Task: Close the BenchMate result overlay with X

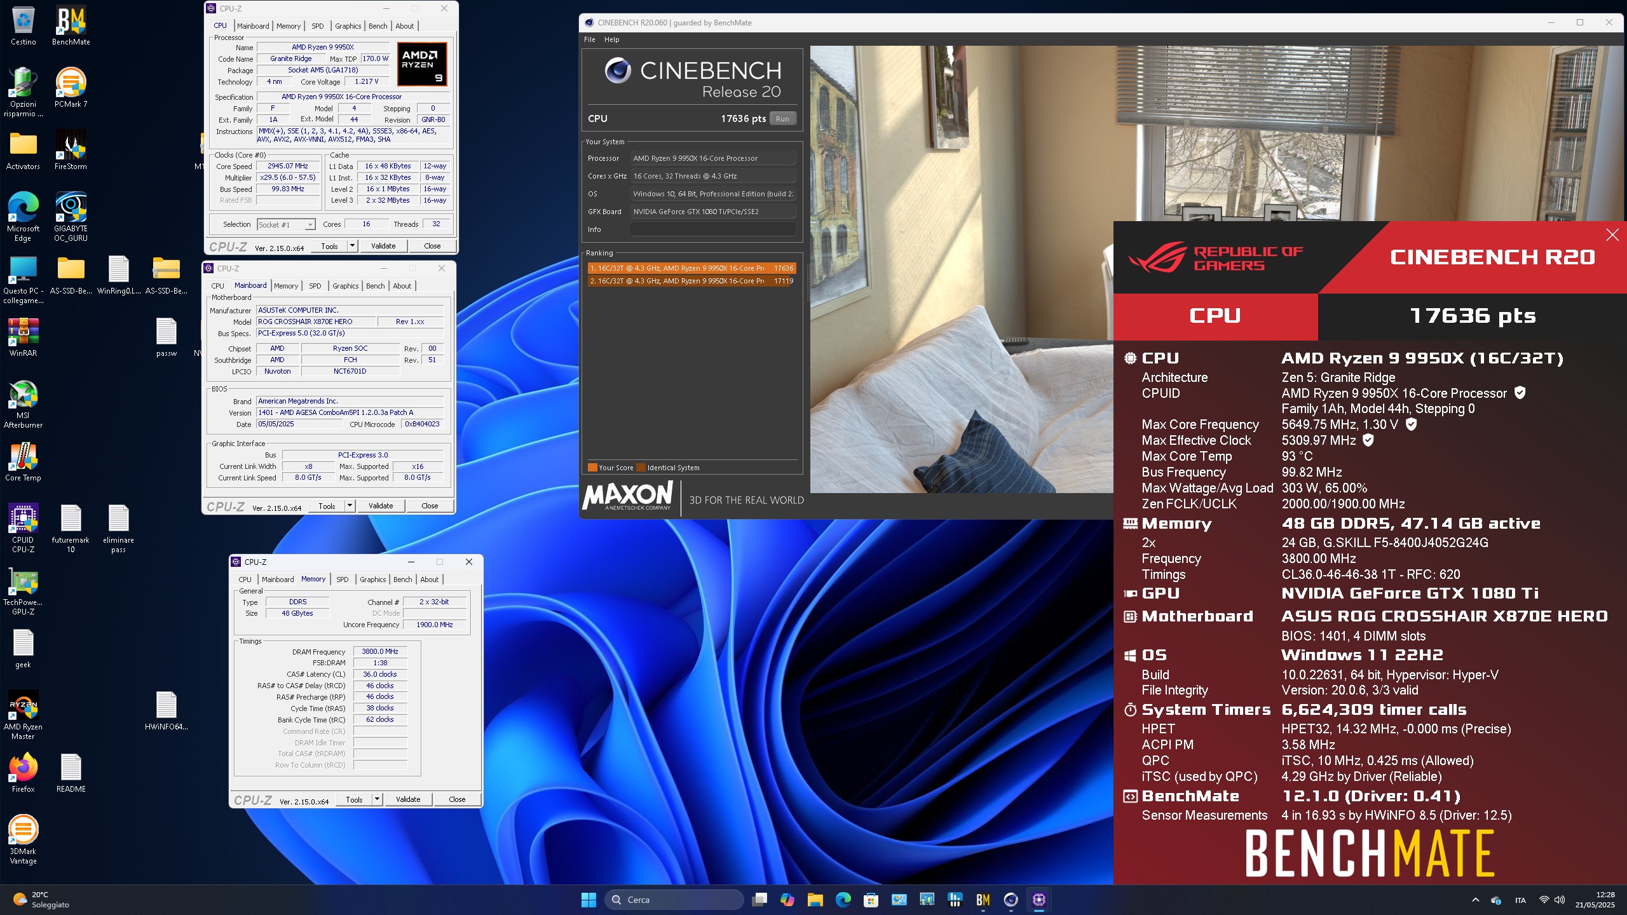Action: tap(1612, 235)
